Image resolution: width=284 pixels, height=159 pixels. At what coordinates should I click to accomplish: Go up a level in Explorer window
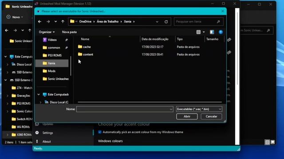(30, 30)
